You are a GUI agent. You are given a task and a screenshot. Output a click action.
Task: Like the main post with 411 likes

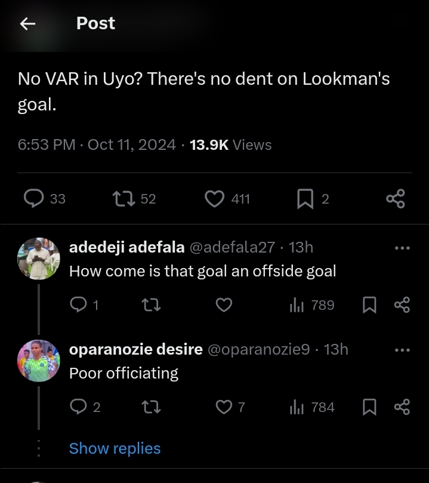(x=214, y=198)
